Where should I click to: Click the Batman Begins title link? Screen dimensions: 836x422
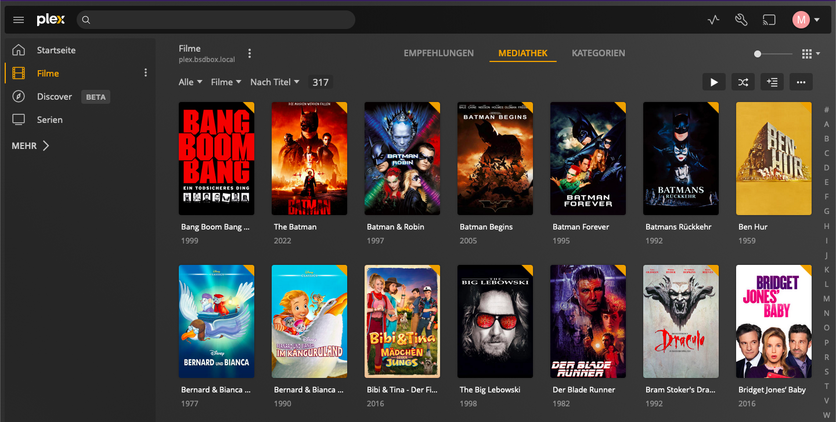[486, 227]
